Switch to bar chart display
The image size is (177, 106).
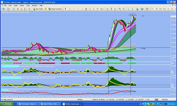click(x=107, y=9)
